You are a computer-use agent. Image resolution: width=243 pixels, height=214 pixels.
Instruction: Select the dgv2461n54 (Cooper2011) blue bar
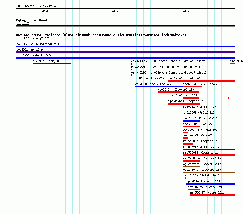coord(211,184)
